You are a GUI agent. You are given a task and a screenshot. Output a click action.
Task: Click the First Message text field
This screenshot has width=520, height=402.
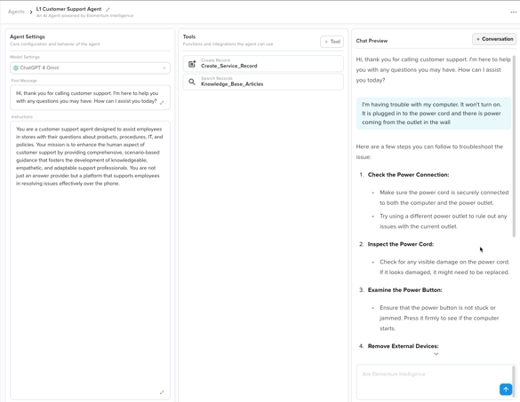(90, 98)
